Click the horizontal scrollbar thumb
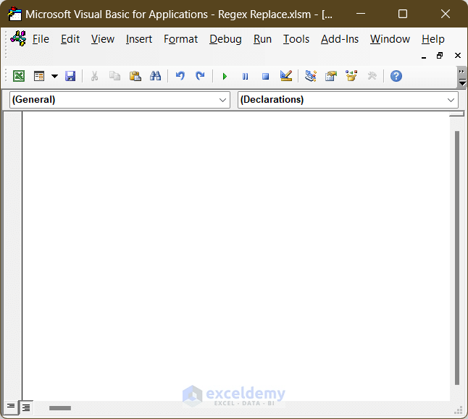Image resolution: width=468 pixels, height=419 pixels. [60, 408]
